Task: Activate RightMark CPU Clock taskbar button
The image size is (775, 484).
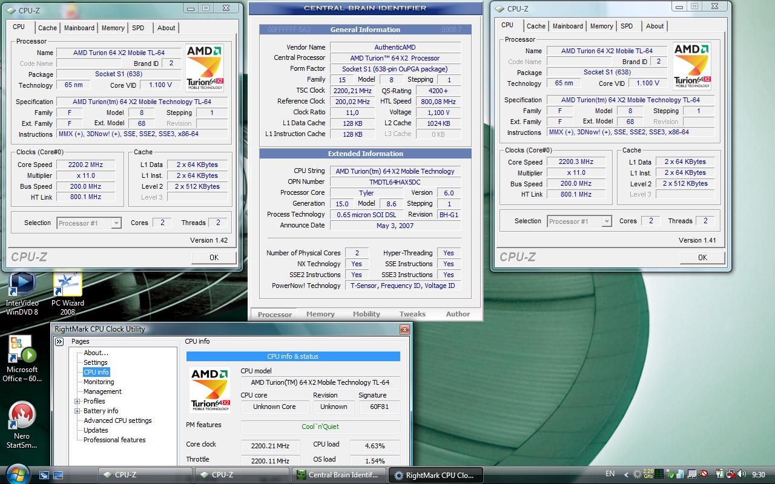Action: tap(436, 475)
